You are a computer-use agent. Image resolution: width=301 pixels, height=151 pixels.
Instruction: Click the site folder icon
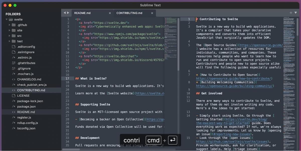point(14,30)
